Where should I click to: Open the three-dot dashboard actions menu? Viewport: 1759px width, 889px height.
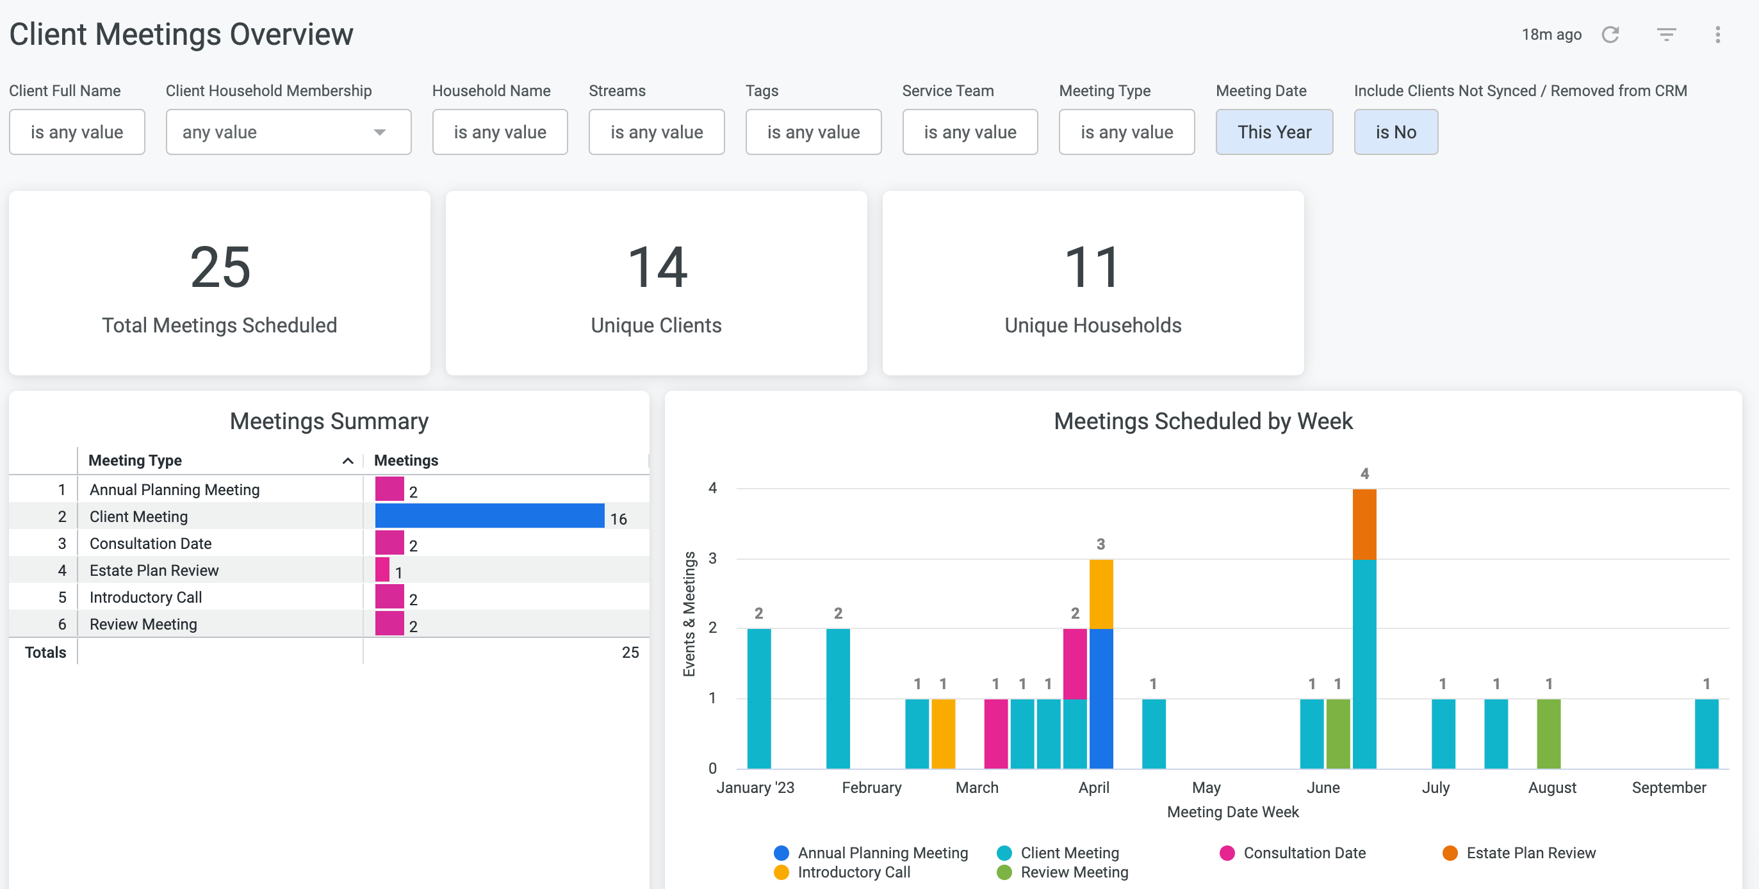1717,35
